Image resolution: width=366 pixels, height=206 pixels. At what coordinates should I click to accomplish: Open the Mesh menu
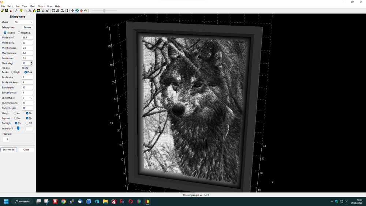33,6
